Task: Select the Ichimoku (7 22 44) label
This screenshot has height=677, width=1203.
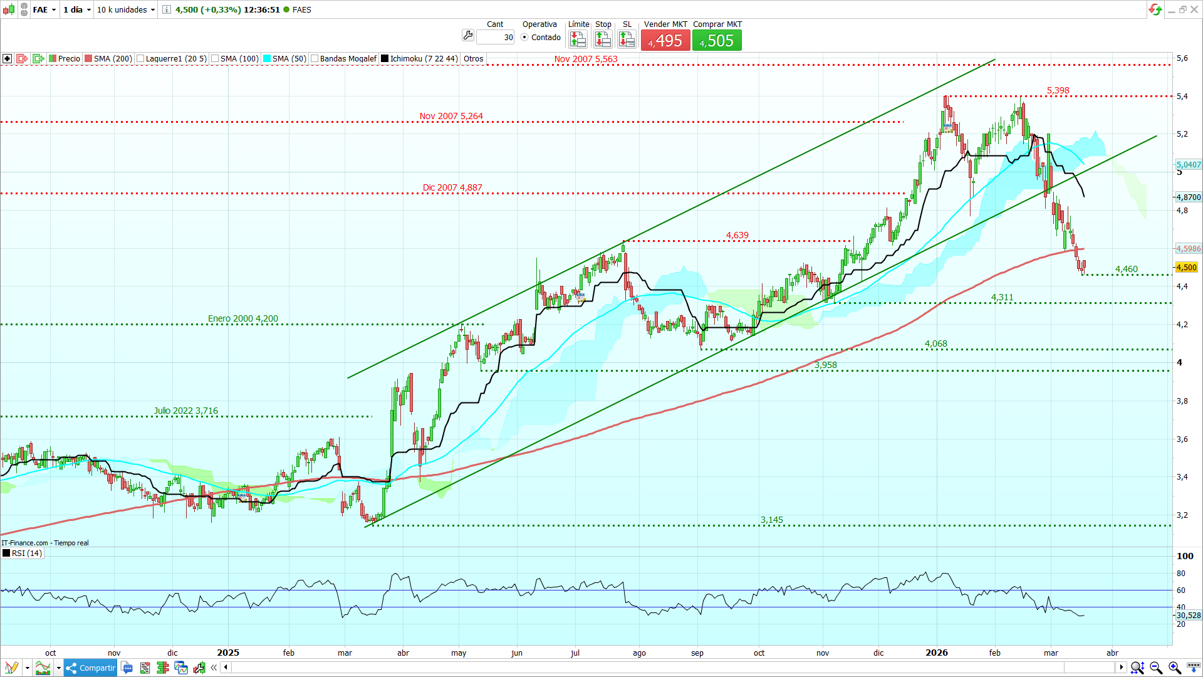Action: coord(424,59)
